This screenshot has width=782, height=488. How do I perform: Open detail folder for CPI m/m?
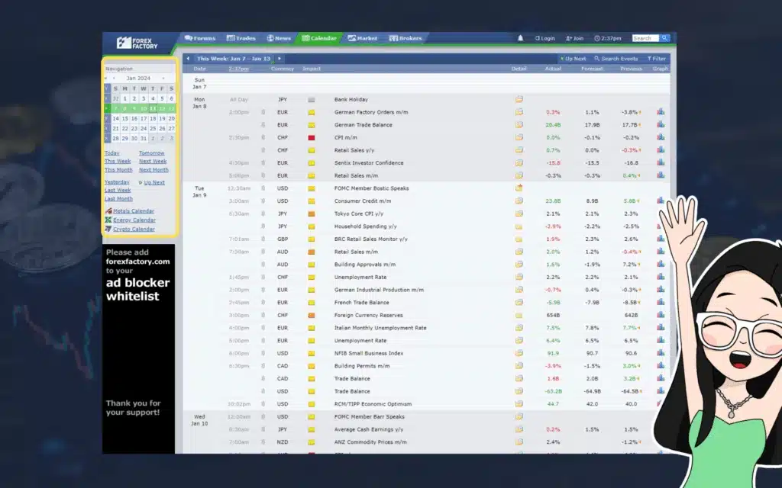coord(519,137)
